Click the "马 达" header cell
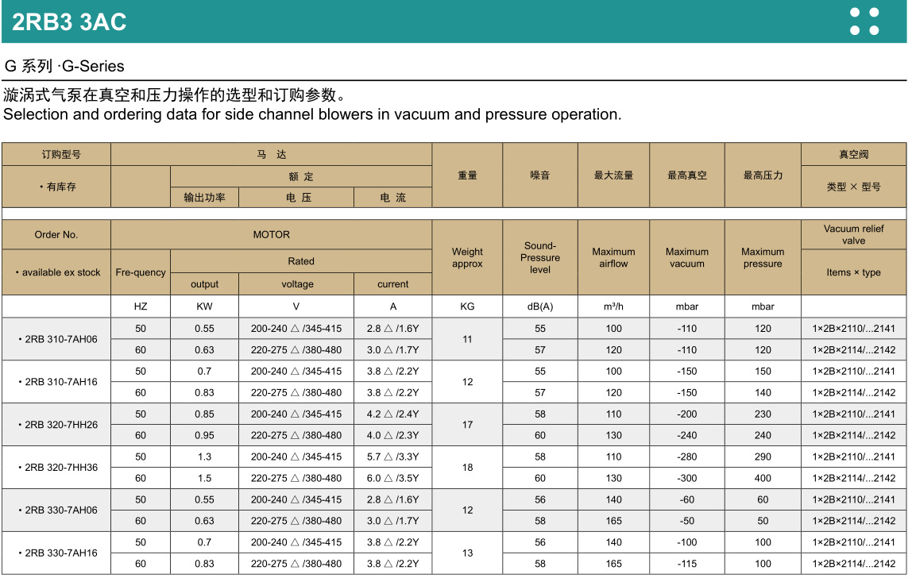The image size is (912, 578). pyautogui.click(x=272, y=154)
